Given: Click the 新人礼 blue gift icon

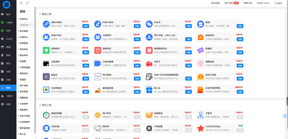Looking at the screenshot, I should pyautogui.click(x=149, y=90).
